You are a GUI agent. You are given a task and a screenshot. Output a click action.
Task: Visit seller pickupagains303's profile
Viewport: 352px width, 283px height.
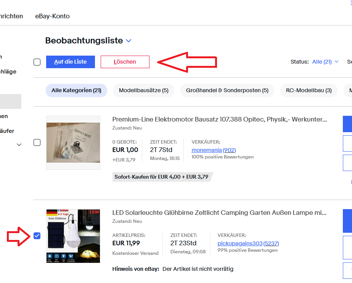240,243
